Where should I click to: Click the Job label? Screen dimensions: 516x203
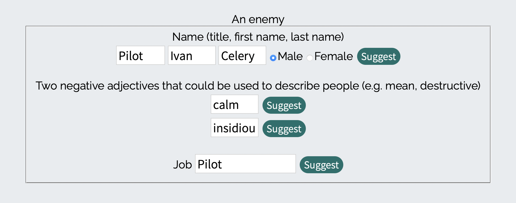[x=182, y=164]
